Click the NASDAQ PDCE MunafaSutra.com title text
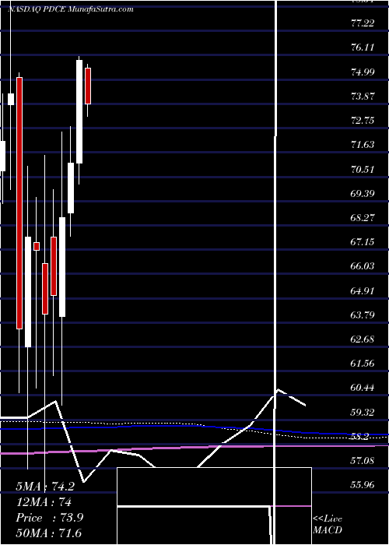The width and height of the screenshot is (389, 545). [x=71, y=9]
